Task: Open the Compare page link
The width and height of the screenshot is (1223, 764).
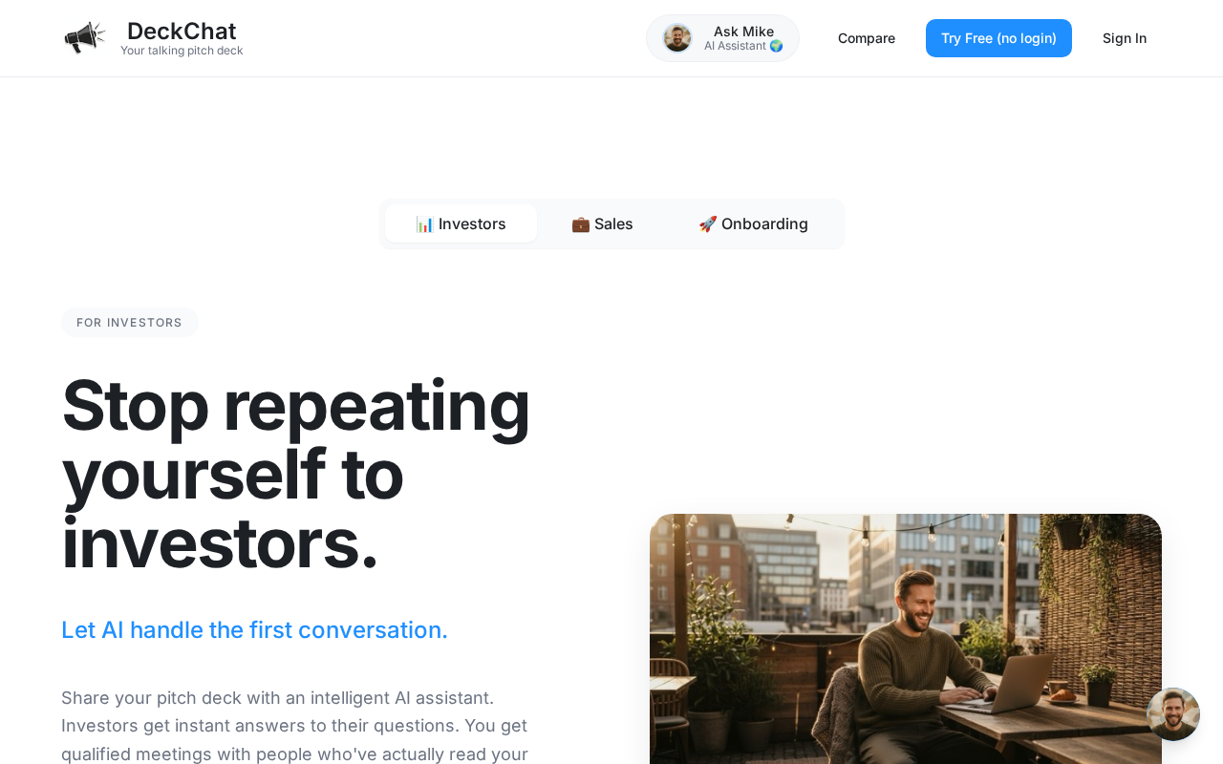Action: tap(867, 38)
